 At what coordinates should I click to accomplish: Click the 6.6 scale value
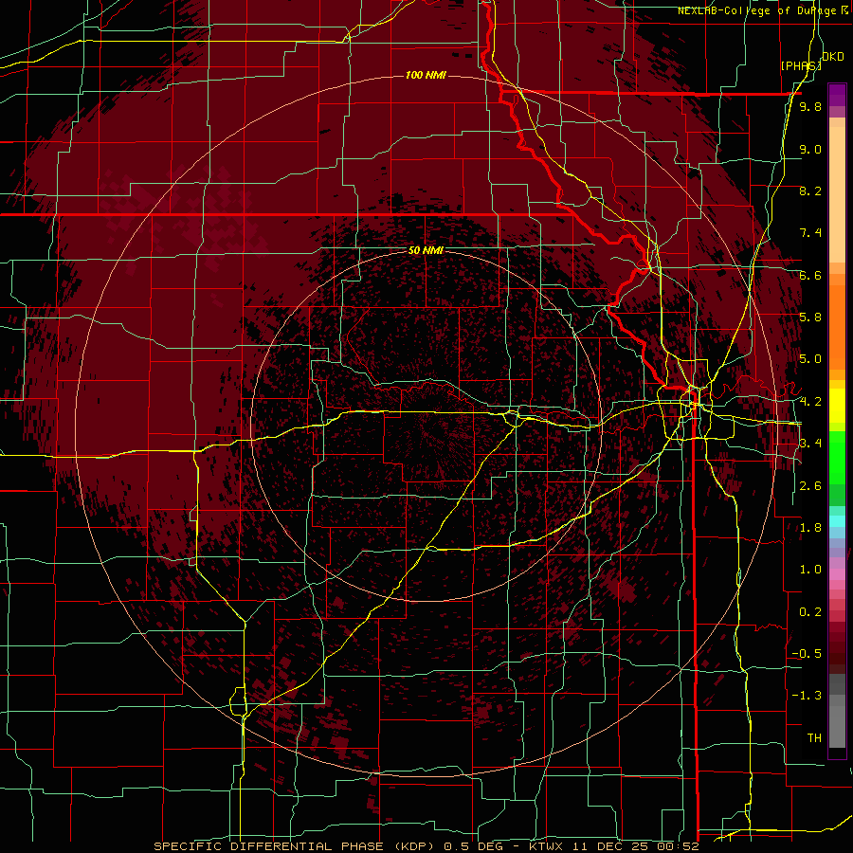[x=810, y=275]
